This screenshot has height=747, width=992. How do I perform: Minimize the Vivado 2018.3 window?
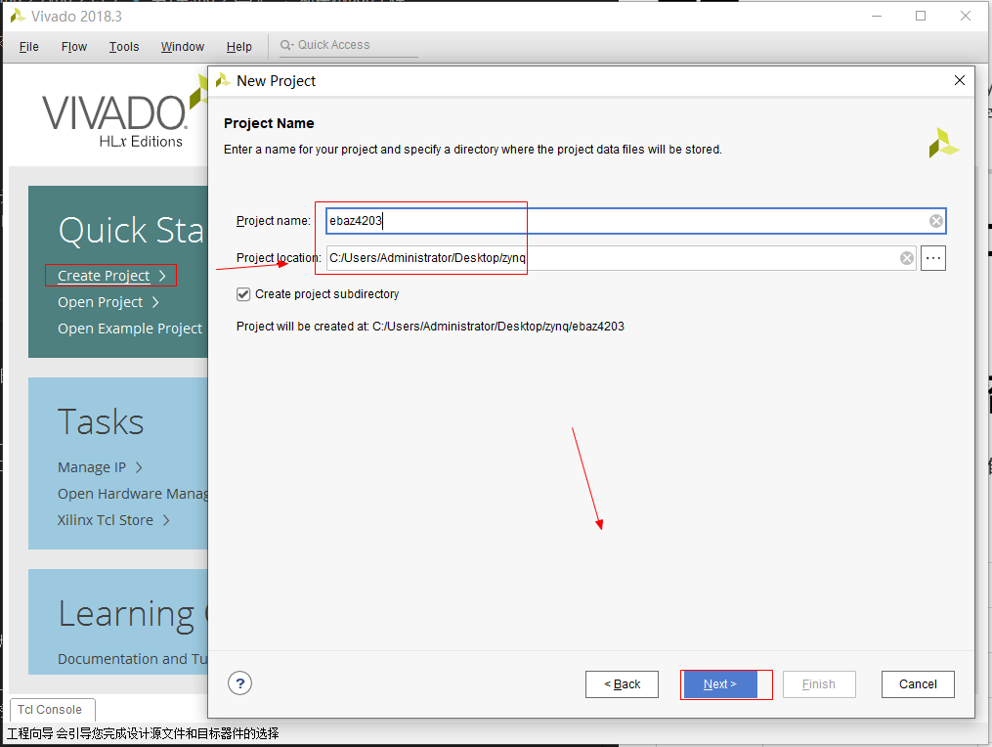coord(877,16)
